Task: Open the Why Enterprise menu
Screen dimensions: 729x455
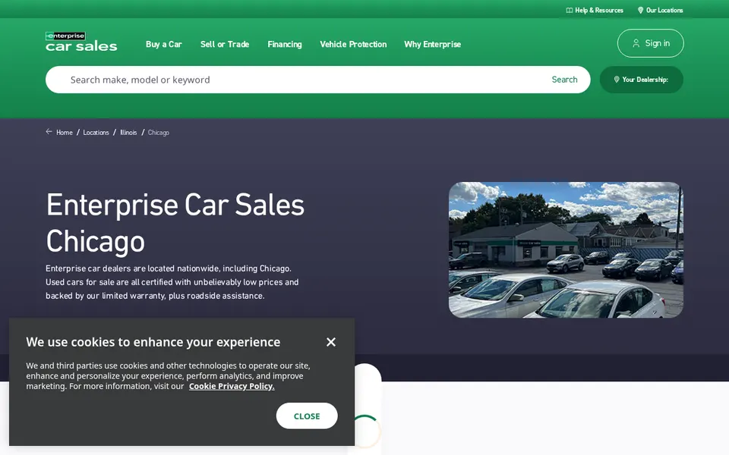Action: coord(432,44)
